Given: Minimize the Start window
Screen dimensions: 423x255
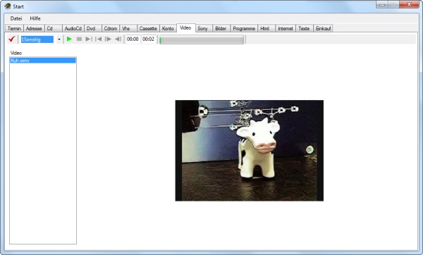Looking at the screenshot, I should click(382, 4).
